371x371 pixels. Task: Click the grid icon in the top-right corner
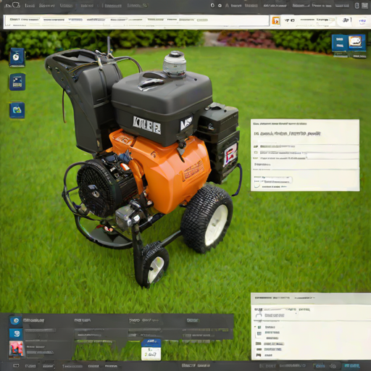[364, 6]
